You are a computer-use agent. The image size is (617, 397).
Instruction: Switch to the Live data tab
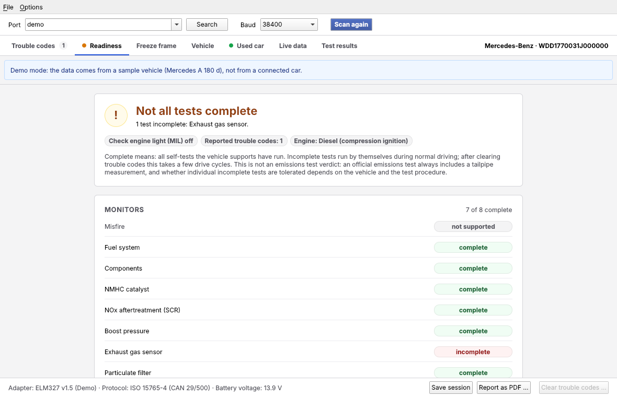click(293, 45)
